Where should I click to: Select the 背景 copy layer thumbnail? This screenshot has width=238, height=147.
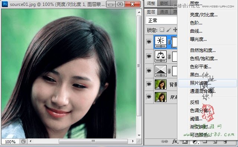tap(161, 84)
